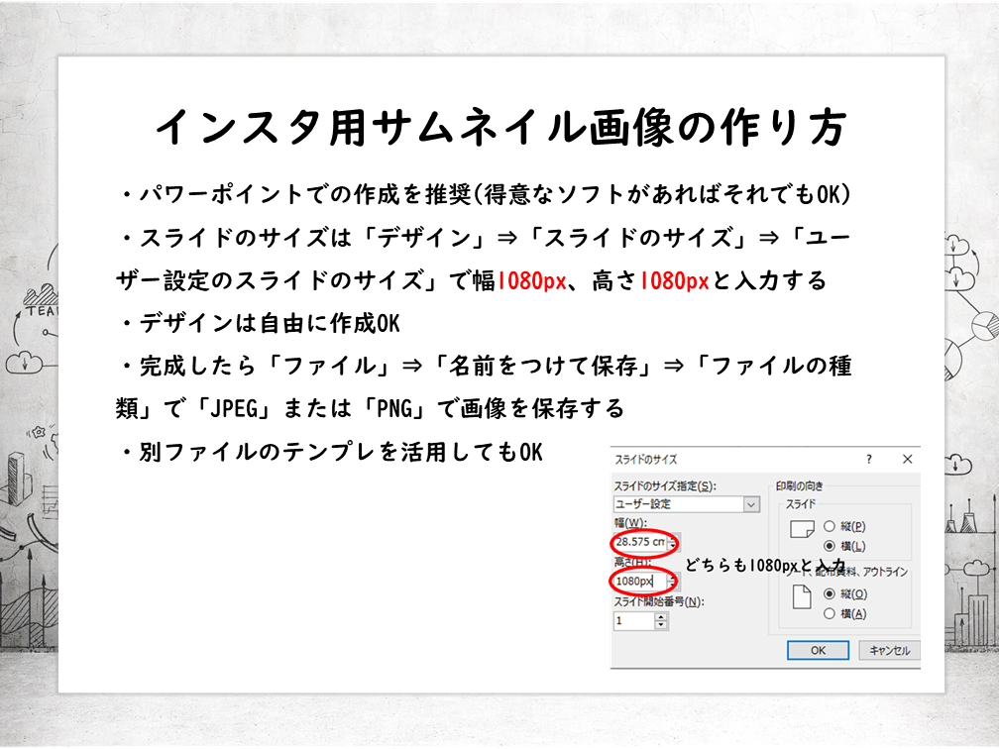
Task: Decrease the 幅(W) value with down arrow
Action: click(x=673, y=547)
